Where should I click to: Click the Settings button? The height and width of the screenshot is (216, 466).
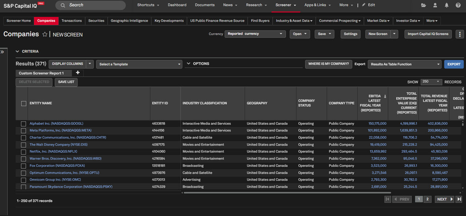click(x=351, y=34)
